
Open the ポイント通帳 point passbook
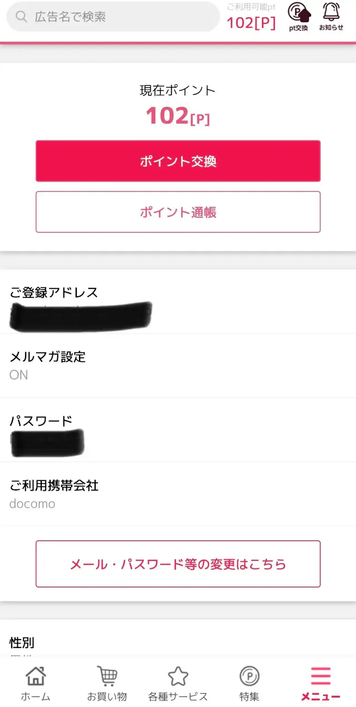178,212
